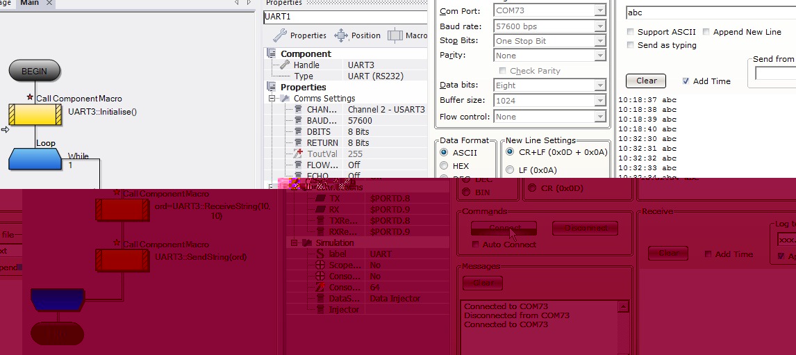Open the Macro tab
Image resolution: width=796 pixels, height=355 pixels.
coord(408,35)
